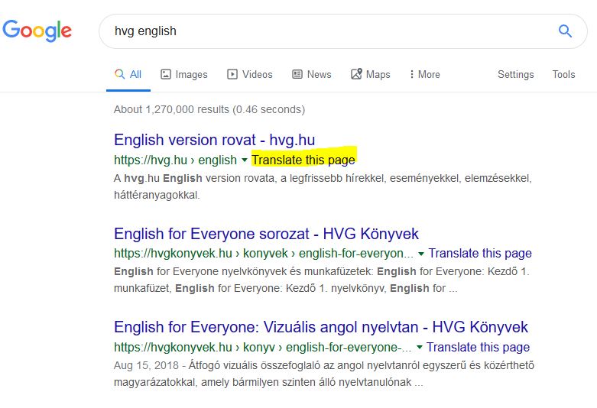Open Vizuális angol nyelvtan result

pos(321,327)
